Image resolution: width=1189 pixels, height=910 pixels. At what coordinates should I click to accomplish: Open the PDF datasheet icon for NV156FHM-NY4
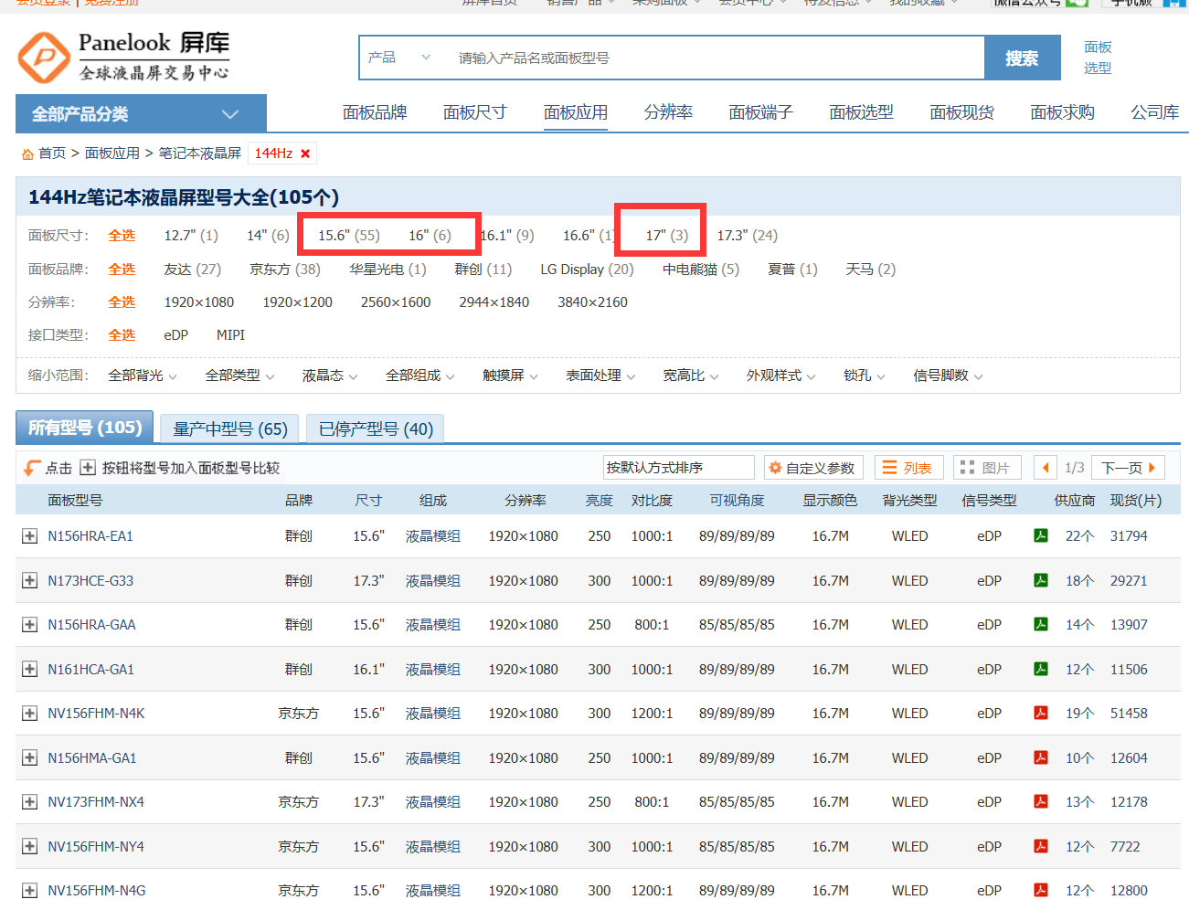[x=1041, y=846]
